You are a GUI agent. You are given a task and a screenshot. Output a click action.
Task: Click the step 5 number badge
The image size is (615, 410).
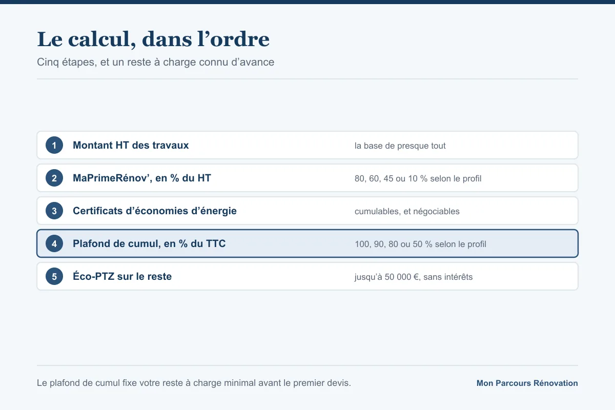click(54, 276)
